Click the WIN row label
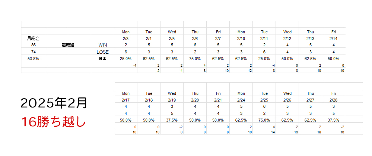This screenshot has height=156, width=372. point(102,45)
